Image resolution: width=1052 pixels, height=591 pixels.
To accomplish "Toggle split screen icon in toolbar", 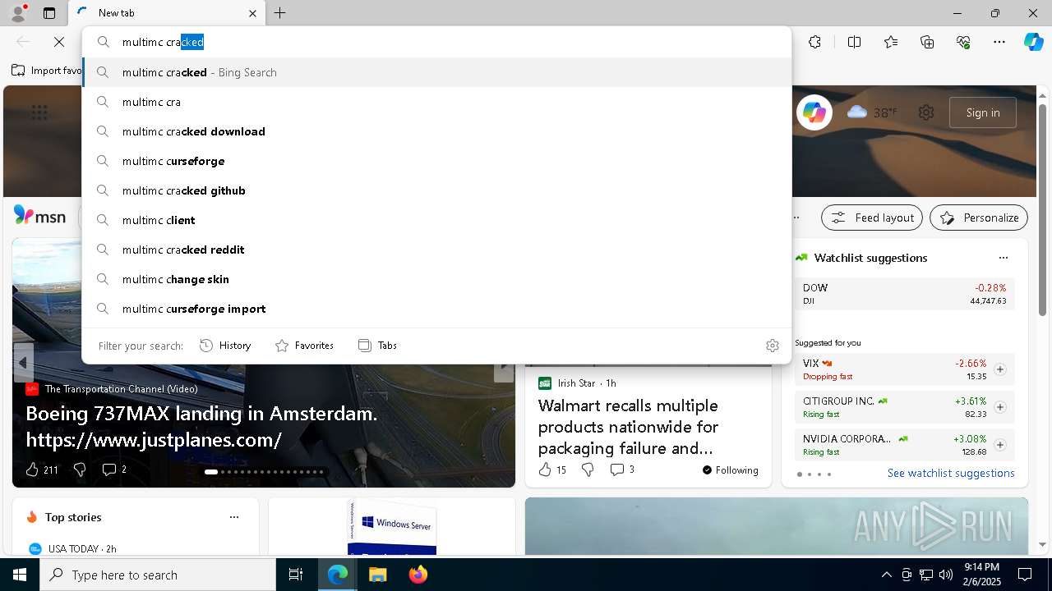I will [x=854, y=42].
